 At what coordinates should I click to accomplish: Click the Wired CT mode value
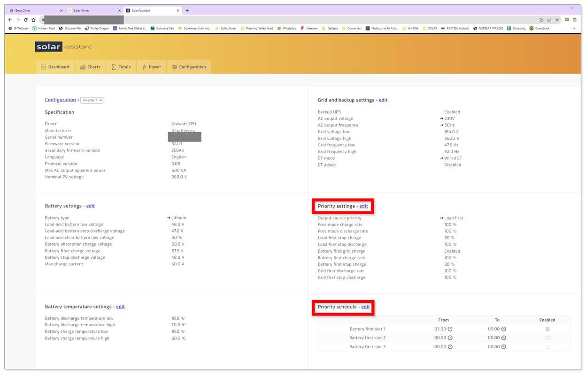click(x=453, y=158)
